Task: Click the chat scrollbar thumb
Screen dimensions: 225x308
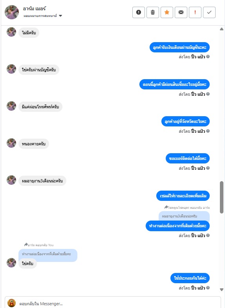Action: click(x=222, y=197)
